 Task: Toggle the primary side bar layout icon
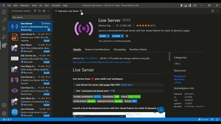(182, 6)
